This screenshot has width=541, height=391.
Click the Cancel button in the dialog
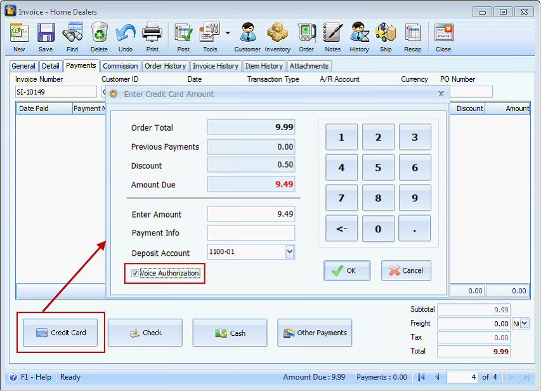406,270
